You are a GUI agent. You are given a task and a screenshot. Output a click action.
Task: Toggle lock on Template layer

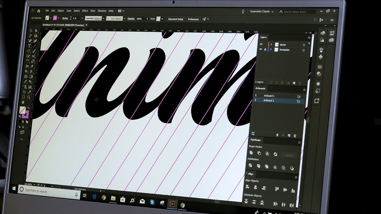[265, 49]
